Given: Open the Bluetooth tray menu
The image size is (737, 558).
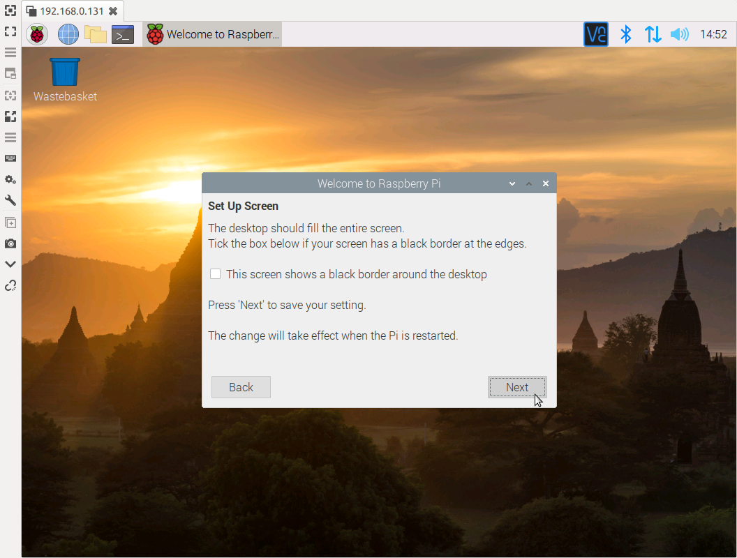Looking at the screenshot, I should click(x=625, y=34).
